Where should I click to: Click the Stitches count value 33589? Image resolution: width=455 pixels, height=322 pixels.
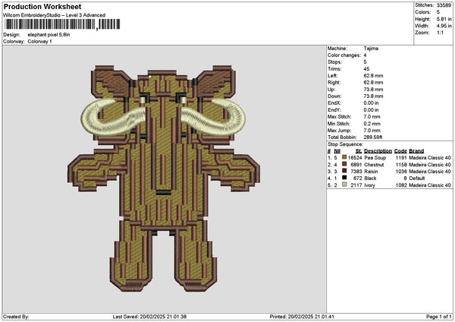[446, 5]
